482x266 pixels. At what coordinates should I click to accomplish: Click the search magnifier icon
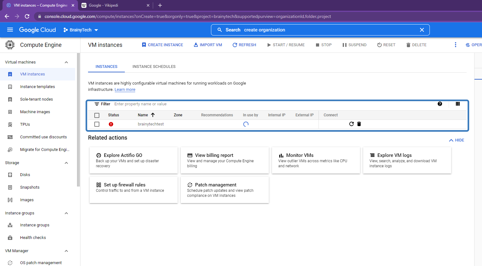220,30
